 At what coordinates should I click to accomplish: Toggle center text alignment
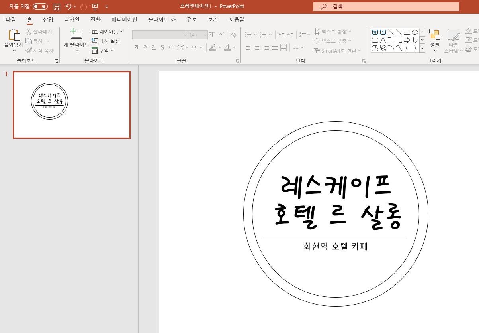[x=257, y=47]
